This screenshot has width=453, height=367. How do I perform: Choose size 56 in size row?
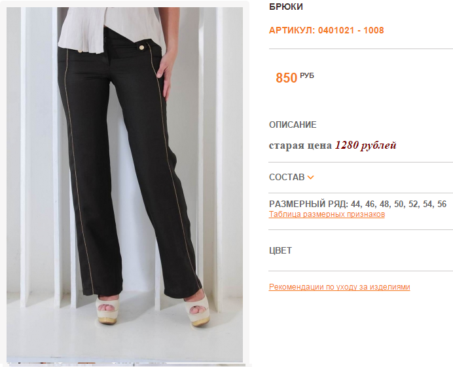point(442,204)
